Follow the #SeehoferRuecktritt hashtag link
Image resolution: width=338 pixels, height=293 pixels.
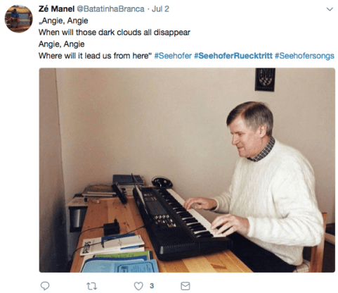click(233, 56)
